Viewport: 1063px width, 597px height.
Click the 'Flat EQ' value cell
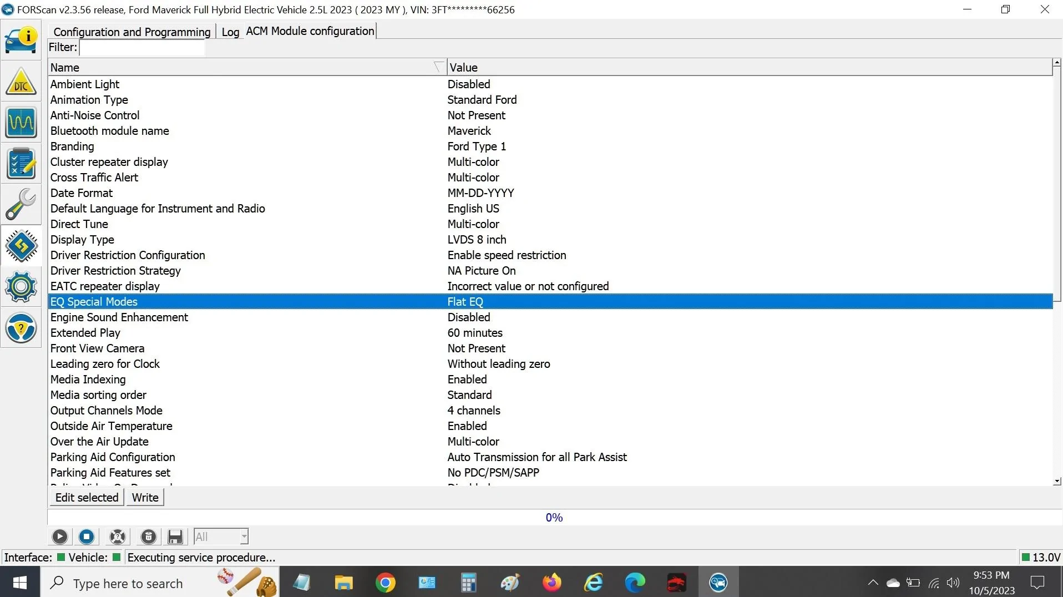pyautogui.click(x=465, y=302)
